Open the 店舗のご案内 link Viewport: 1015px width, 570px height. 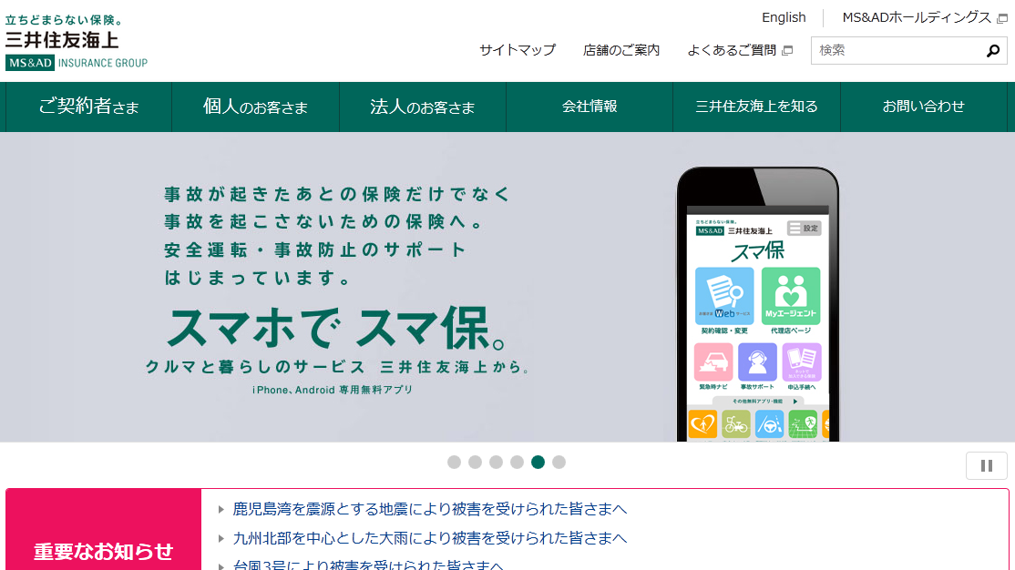click(x=621, y=50)
